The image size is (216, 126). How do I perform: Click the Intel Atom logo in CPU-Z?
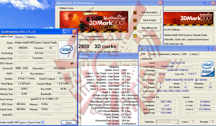point(208,69)
